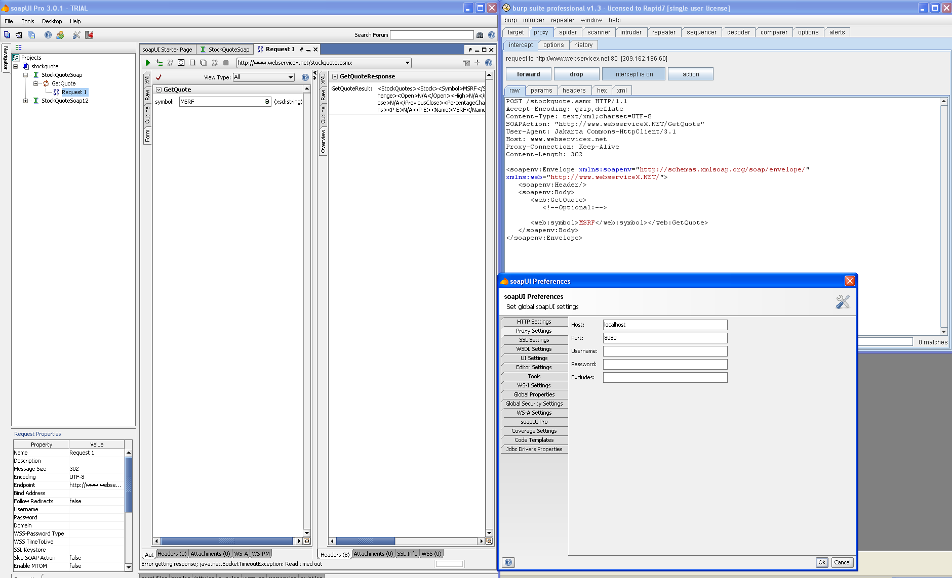Select the Headers (8) response tab
Image resolution: width=952 pixels, height=578 pixels.
point(335,555)
